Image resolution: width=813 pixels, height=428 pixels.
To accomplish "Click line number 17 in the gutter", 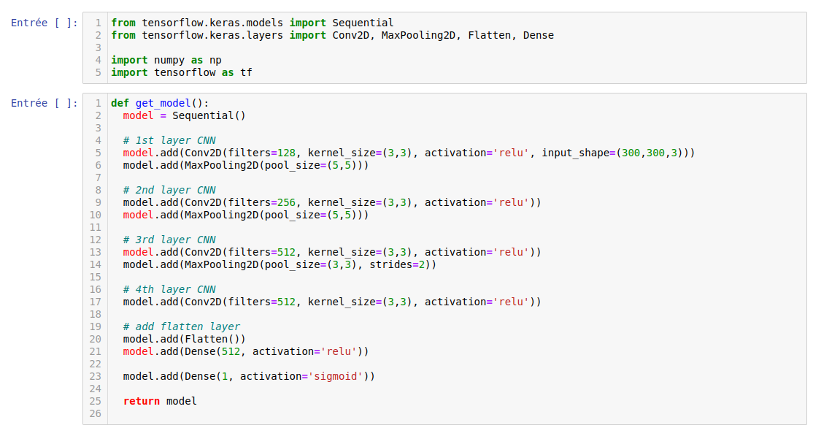I will [97, 302].
